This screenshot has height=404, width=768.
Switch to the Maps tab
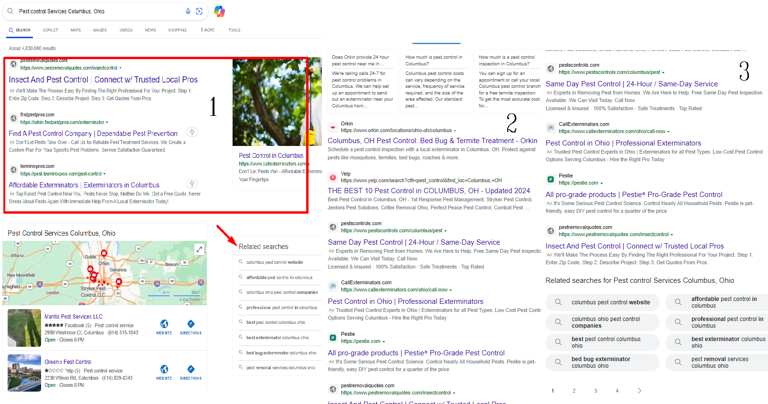coord(75,30)
